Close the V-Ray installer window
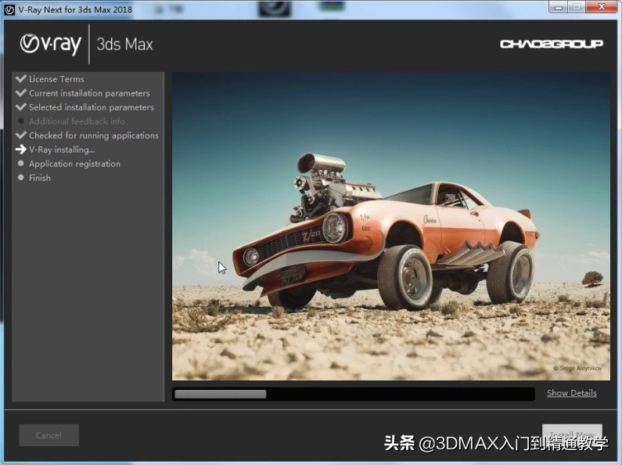622x465 pixels. click(x=601, y=7)
